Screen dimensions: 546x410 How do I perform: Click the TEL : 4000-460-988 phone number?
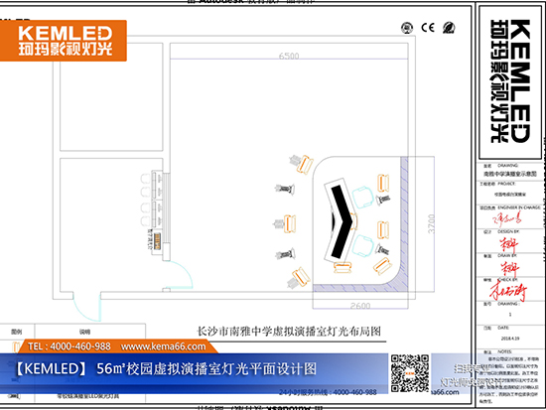[69, 346]
